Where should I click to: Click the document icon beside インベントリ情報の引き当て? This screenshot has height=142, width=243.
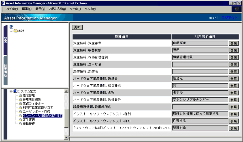click(20, 115)
